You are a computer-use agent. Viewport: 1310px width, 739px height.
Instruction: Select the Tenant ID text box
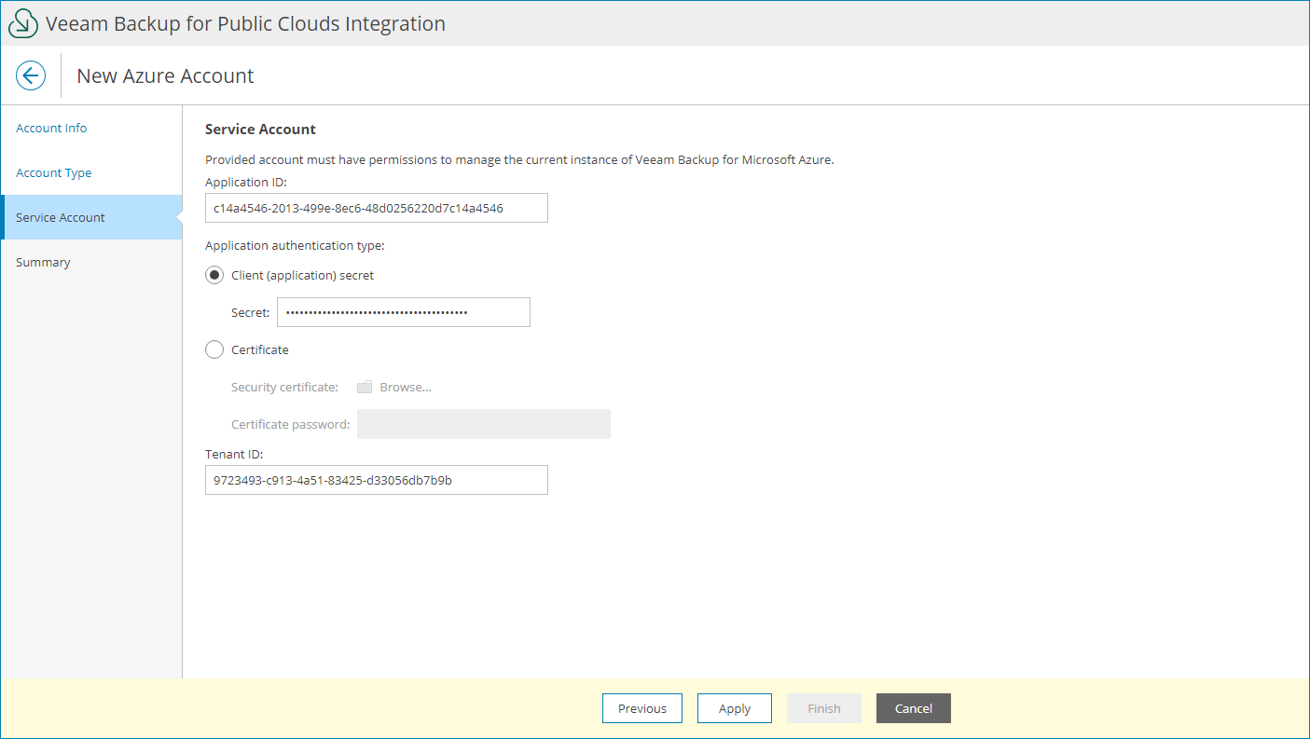[376, 480]
